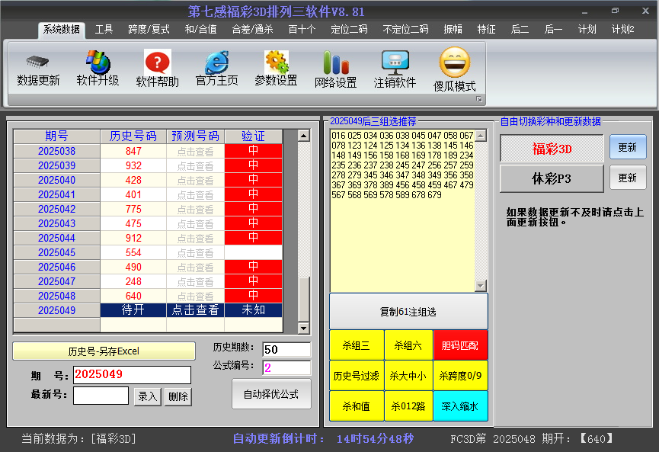Image resolution: width=659 pixels, height=452 pixels.
Task: Click yellow 杀组六 button
Action: [x=408, y=345]
